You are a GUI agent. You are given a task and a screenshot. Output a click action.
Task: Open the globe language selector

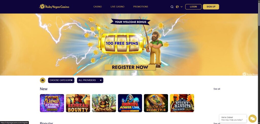(177, 7)
